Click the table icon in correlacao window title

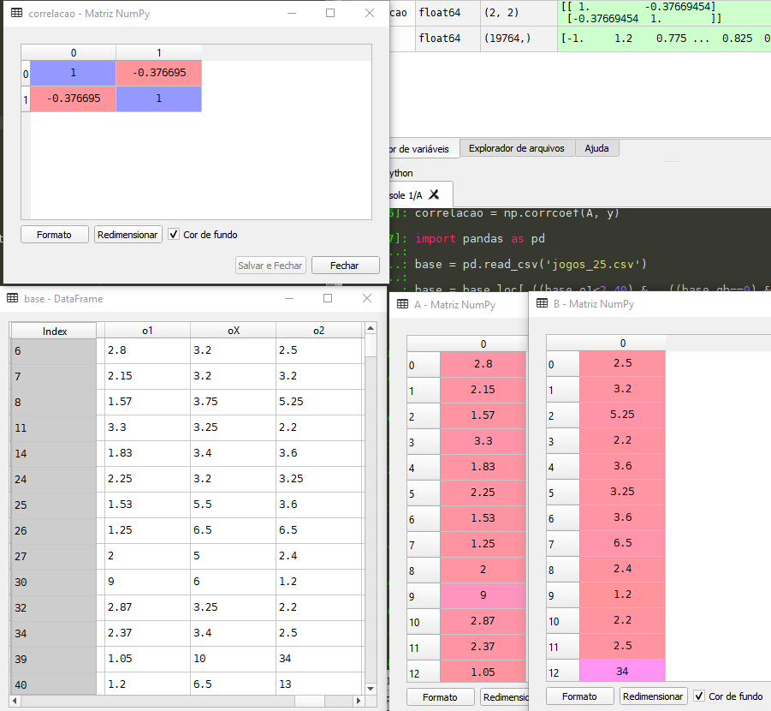17,13
